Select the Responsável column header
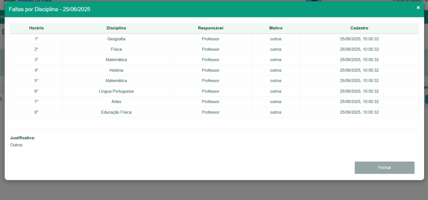This screenshot has width=428, height=200. pyautogui.click(x=210, y=28)
